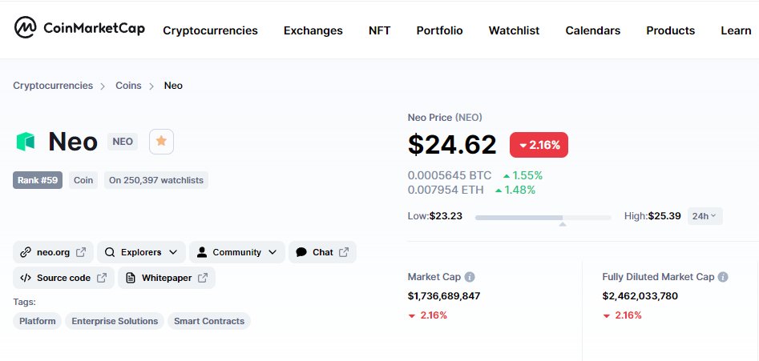Image resolution: width=759 pixels, height=361 pixels.
Task: Open the 24h time range dropdown
Action: pyautogui.click(x=704, y=216)
